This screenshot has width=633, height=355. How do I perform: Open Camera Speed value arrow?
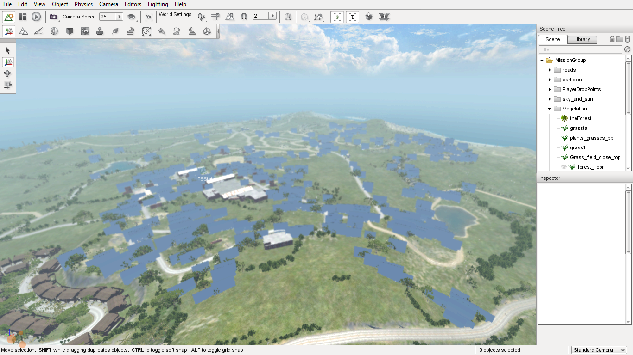click(119, 17)
